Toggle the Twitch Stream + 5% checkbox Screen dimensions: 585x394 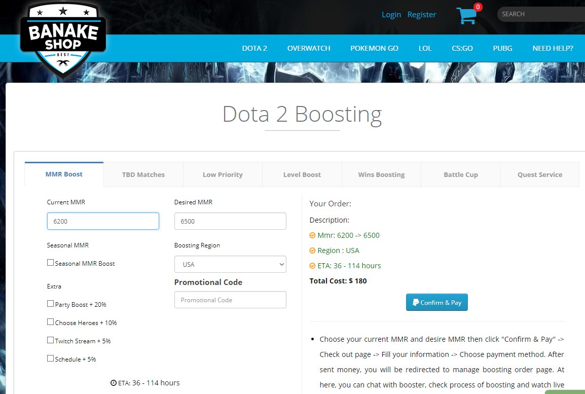click(x=50, y=340)
